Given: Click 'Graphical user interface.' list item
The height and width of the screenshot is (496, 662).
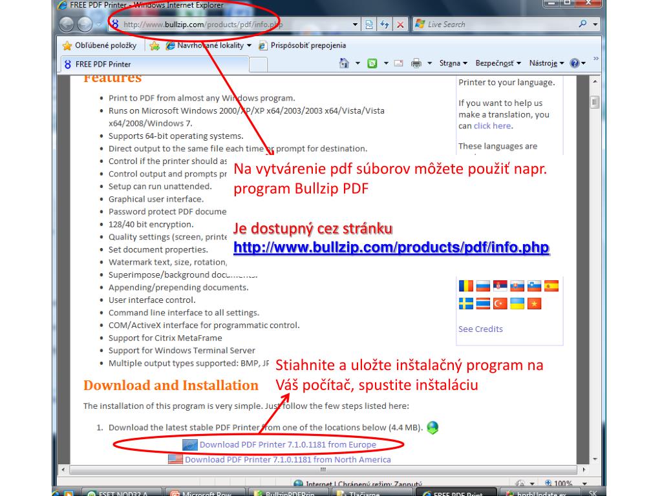Looking at the screenshot, I should [x=156, y=199].
